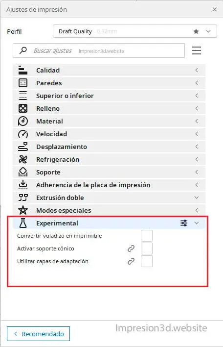Click the Experimental flask icon

(x=23, y=223)
